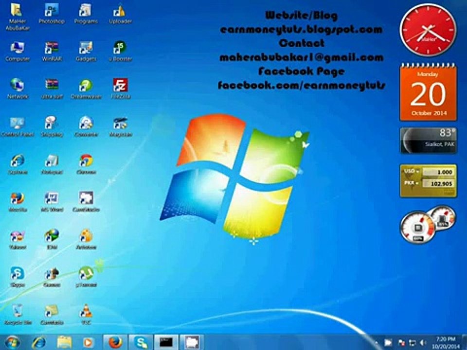The width and height of the screenshot is (467, 350).
Task: Launch the Chrome desktop shortcut
Action: pos(86,164)
